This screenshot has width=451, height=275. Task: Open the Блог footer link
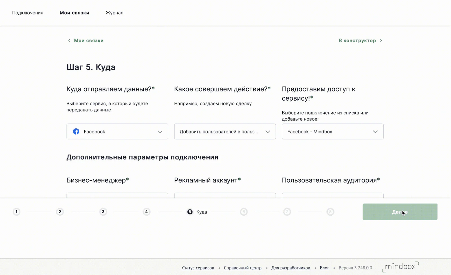pyautogui.click(x=324, y=268)
